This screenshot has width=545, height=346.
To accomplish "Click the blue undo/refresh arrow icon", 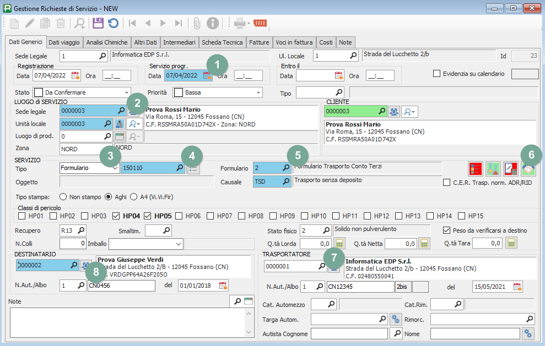I will 113,23.
